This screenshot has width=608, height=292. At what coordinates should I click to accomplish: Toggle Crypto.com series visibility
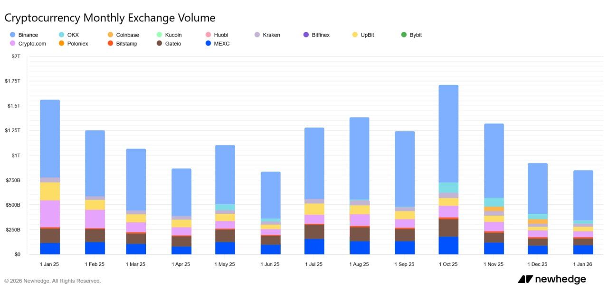(x=32, y=44)
